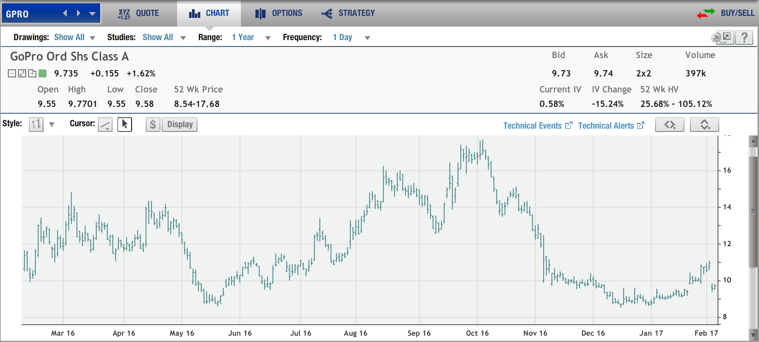Click the red-green BUY/SELL arrows icon
The width and height of the screenshot is (759, 342).
click(x=706, y=14)
